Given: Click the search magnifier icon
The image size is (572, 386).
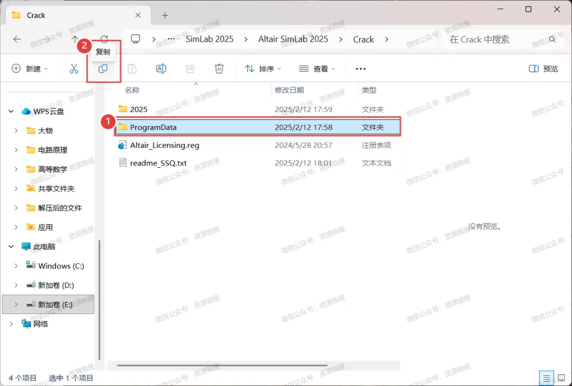Looking at the screenshot, I should tap(552, 39).
